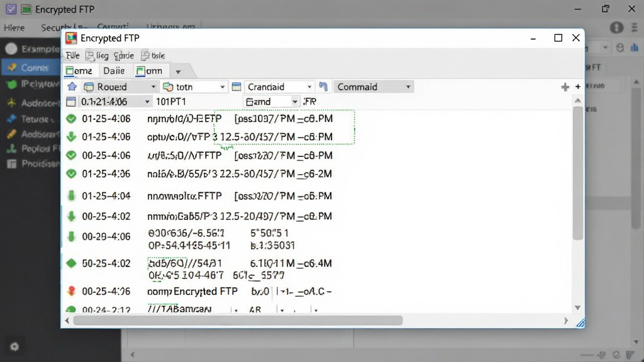
Task: Open the totn dropdown
Action: click(194, 87)
